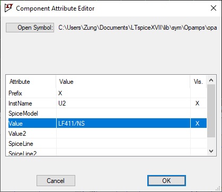Toggle visibility cell for SpiceModel row
222x192 pixels.
pyautogui.click(x=198, y=114)
